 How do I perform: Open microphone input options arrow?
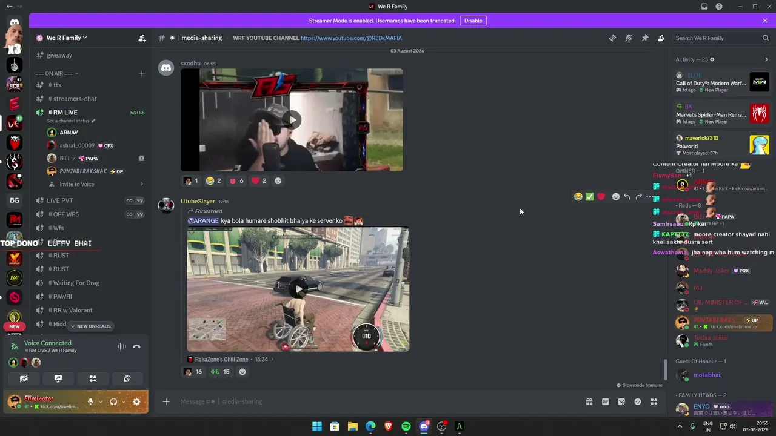tap(99, 401)
